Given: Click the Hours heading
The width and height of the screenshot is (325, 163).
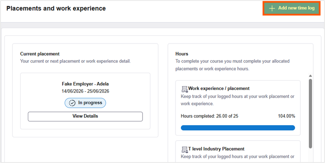Looking at the screenshot, I should click(x=182, y=54).
